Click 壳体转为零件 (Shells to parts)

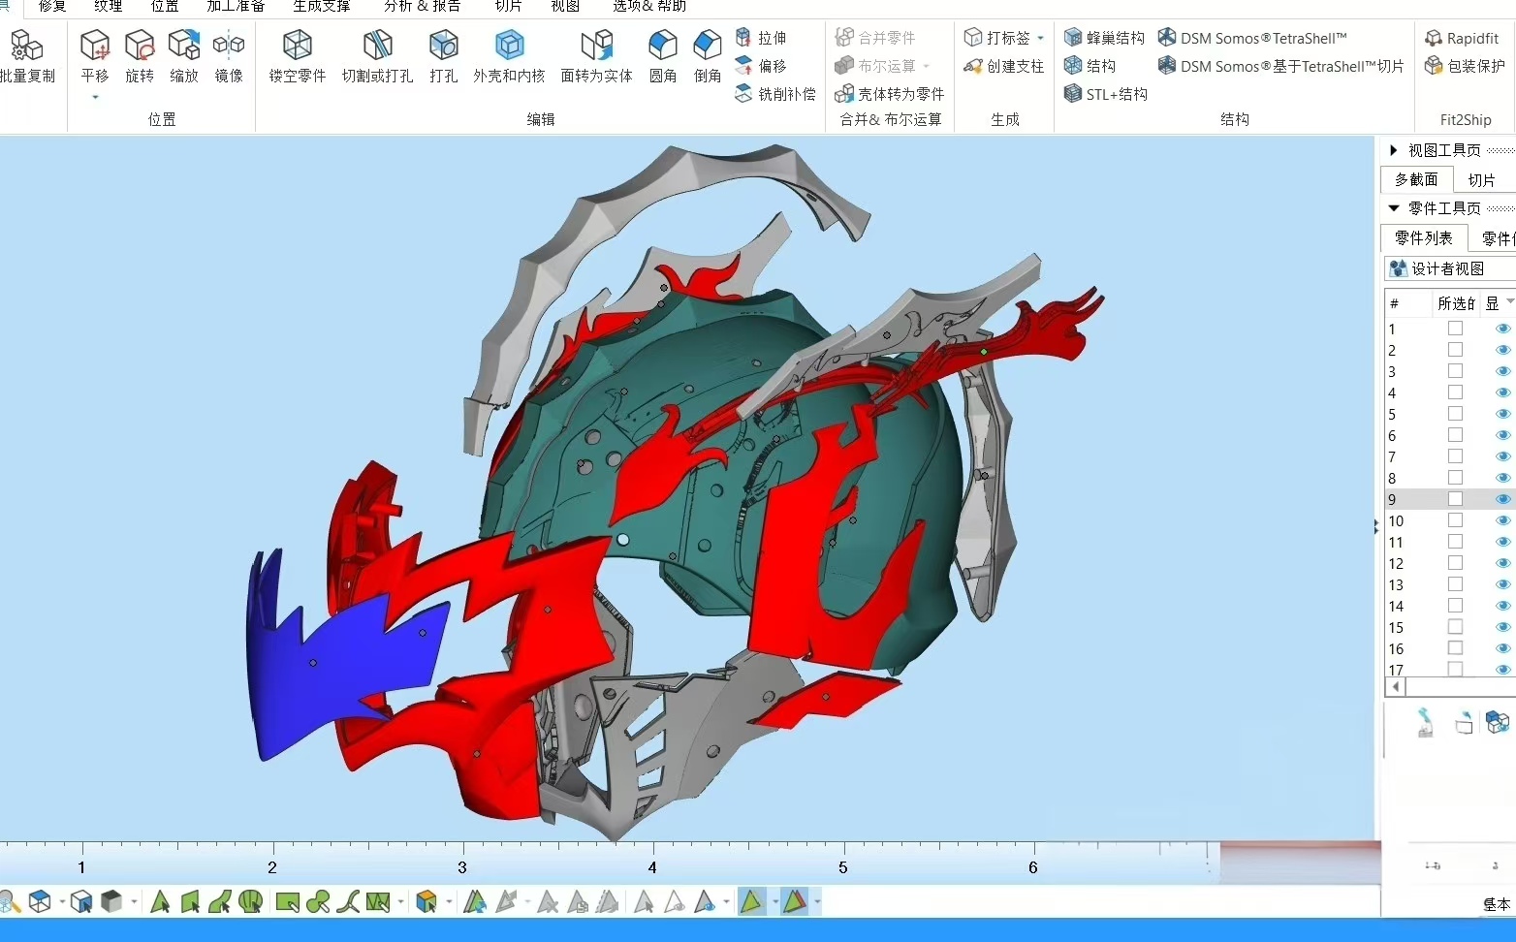tap(890, 94)
